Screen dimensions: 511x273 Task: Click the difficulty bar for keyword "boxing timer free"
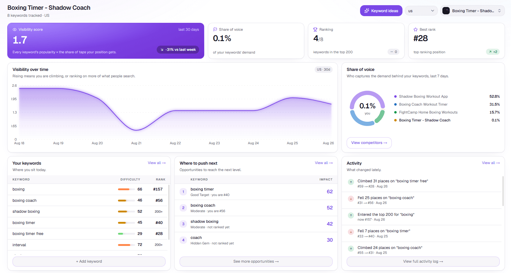127,234
